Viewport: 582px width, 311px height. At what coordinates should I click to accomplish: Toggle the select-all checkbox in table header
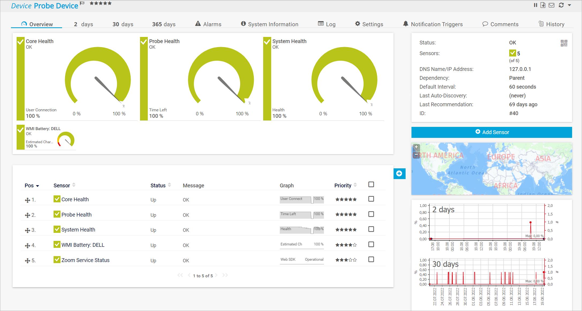(371, 184)
